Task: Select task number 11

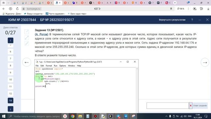Action: [x=11, y=87]
